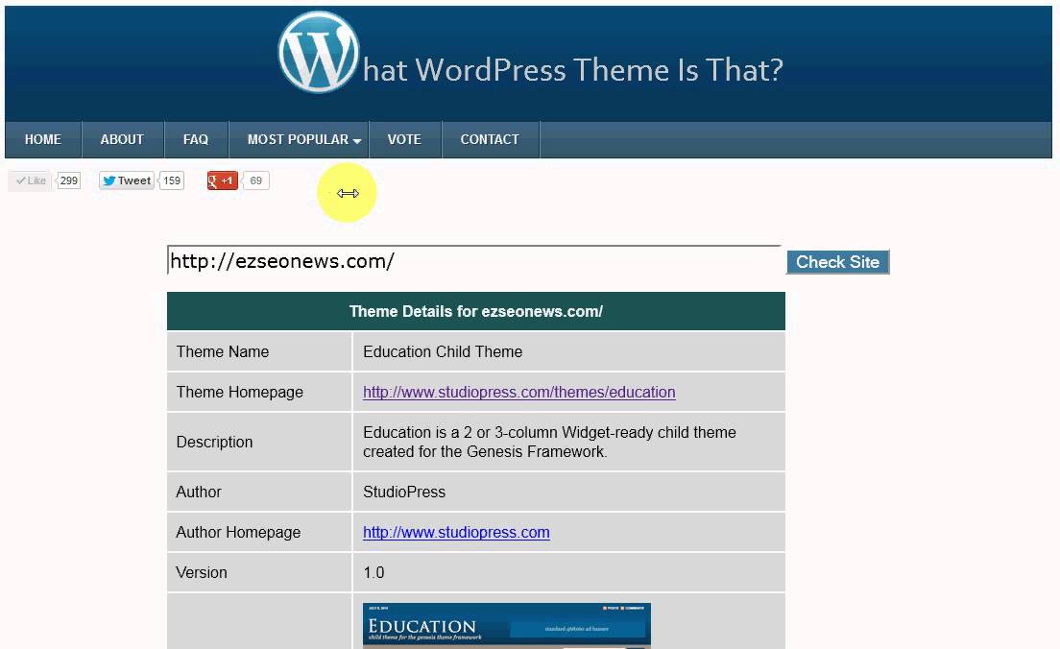Viewport: 1060px width, 649px height.
Task: Click the 'Description' label cell
Action: pos(259,443)
